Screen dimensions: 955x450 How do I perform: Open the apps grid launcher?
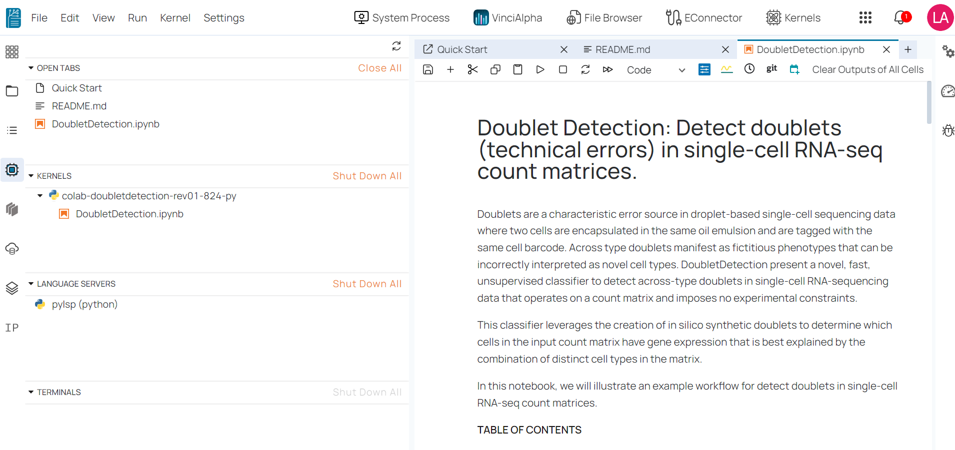click(865, 18)
